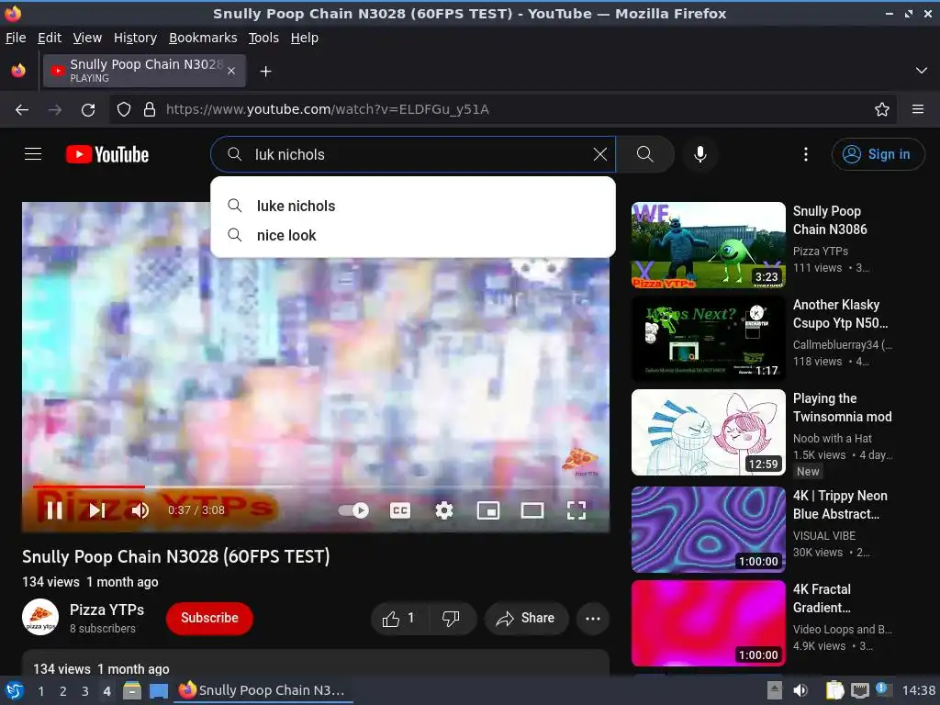
Task: Open the Firefox Edit menu
Action: coord(50,38)
